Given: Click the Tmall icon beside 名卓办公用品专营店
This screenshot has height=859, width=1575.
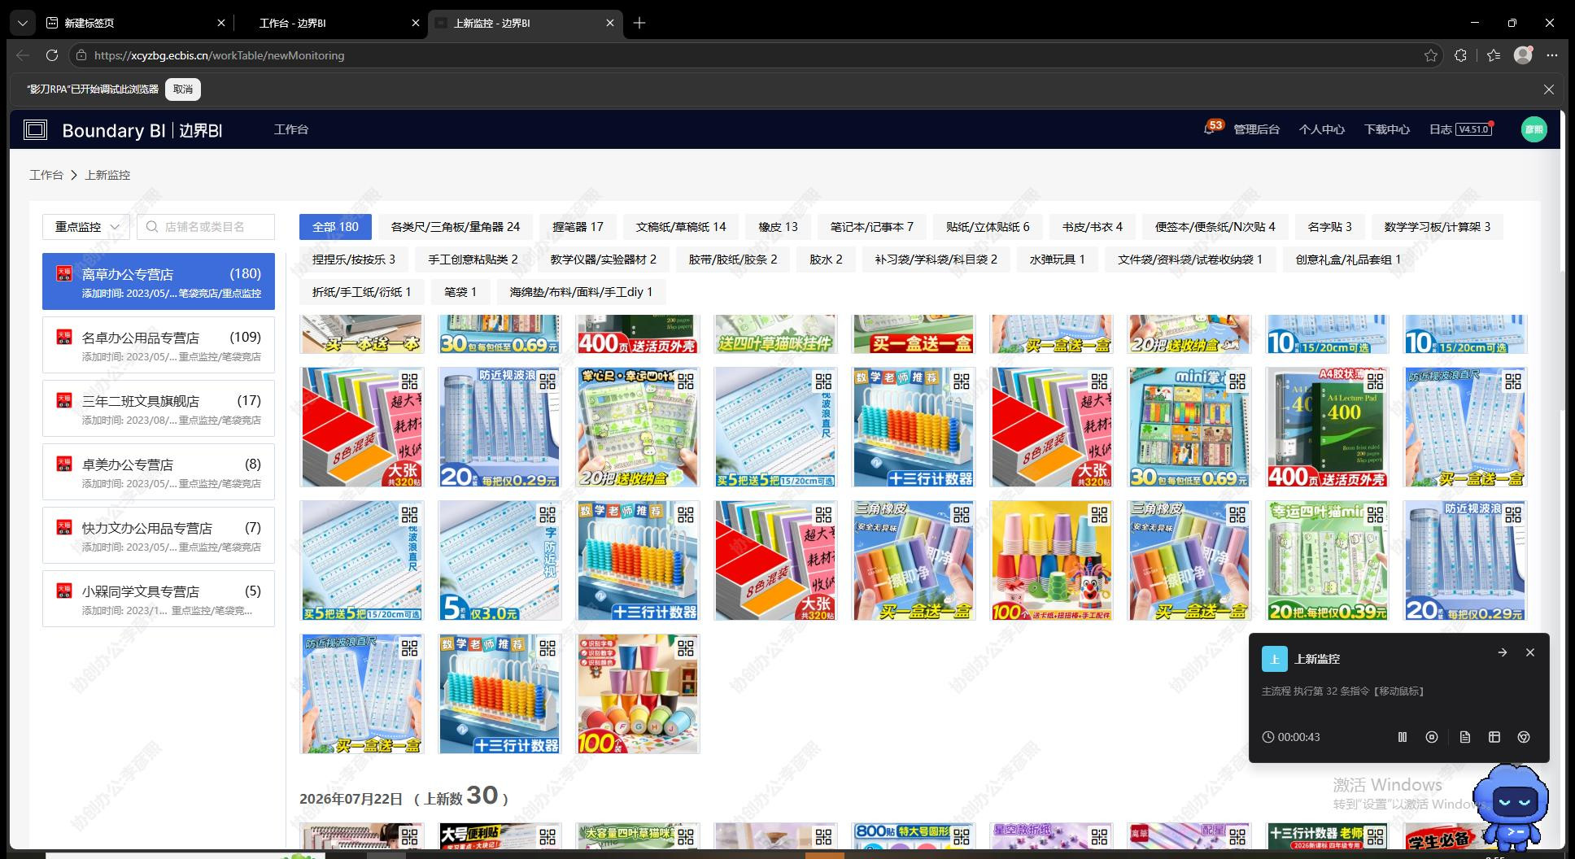Looking at the screenshot, I should pyautogui.click(x=64, y=337).
